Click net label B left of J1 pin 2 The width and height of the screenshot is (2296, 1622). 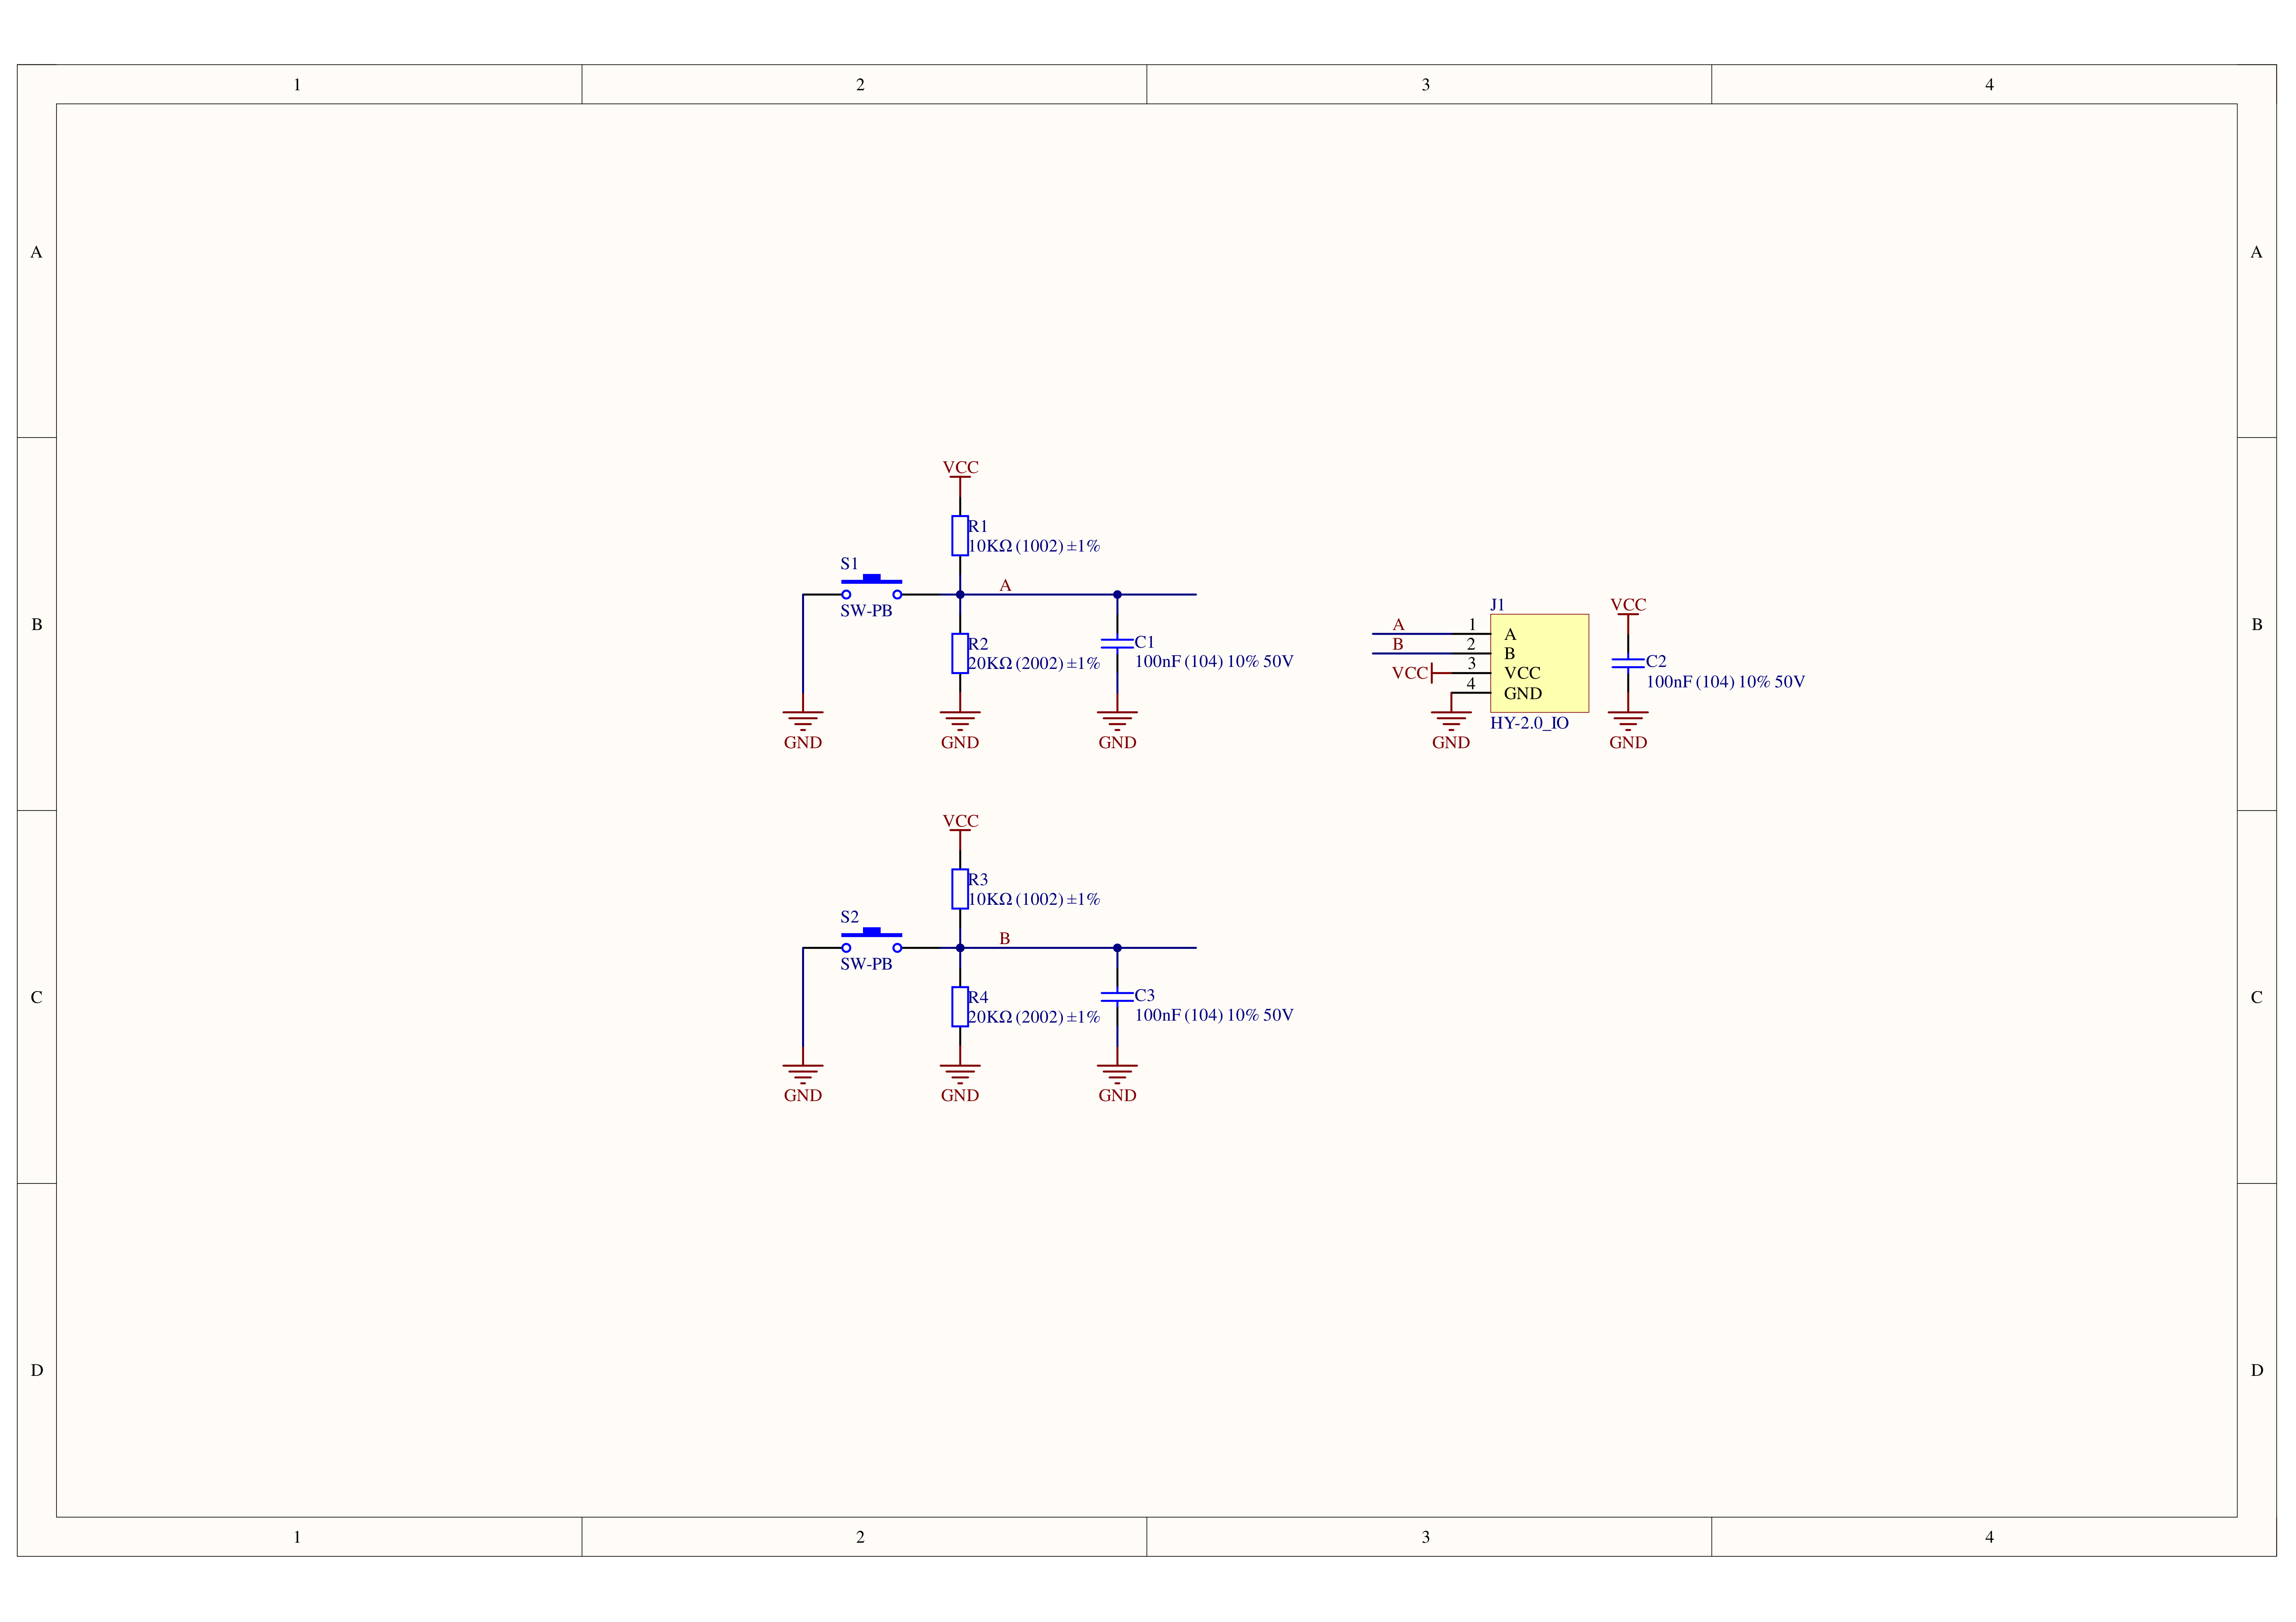[x=1398, y=644]
